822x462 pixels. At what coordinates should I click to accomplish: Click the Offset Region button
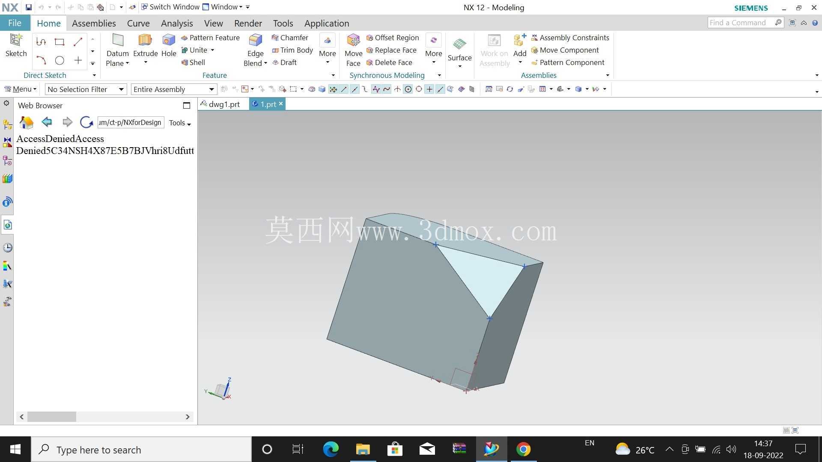393,38
